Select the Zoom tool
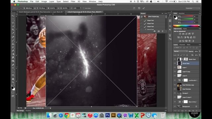The width and height of the screenshot is (212, 119). click(x=13, y=82)
